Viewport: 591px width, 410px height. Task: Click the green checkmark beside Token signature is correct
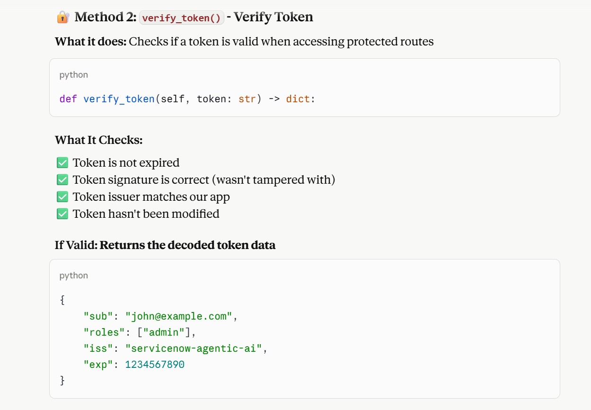pyautogui.click(x=62, y=180)
